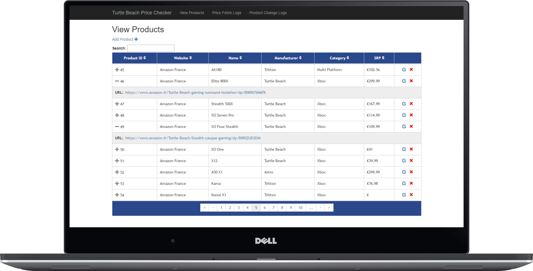
Task: Go to next page of results
Action: [321, 208]
